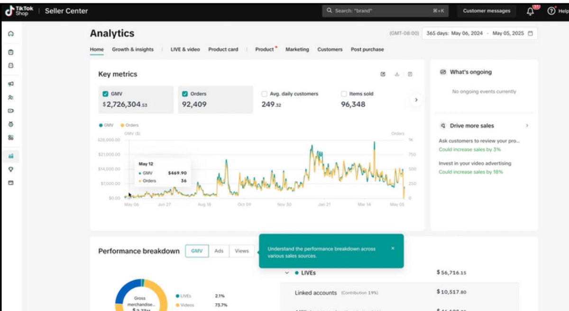Open the Apps grid icon in the sidebar
The image size is (569, 311).
click(x=11, y=137)
